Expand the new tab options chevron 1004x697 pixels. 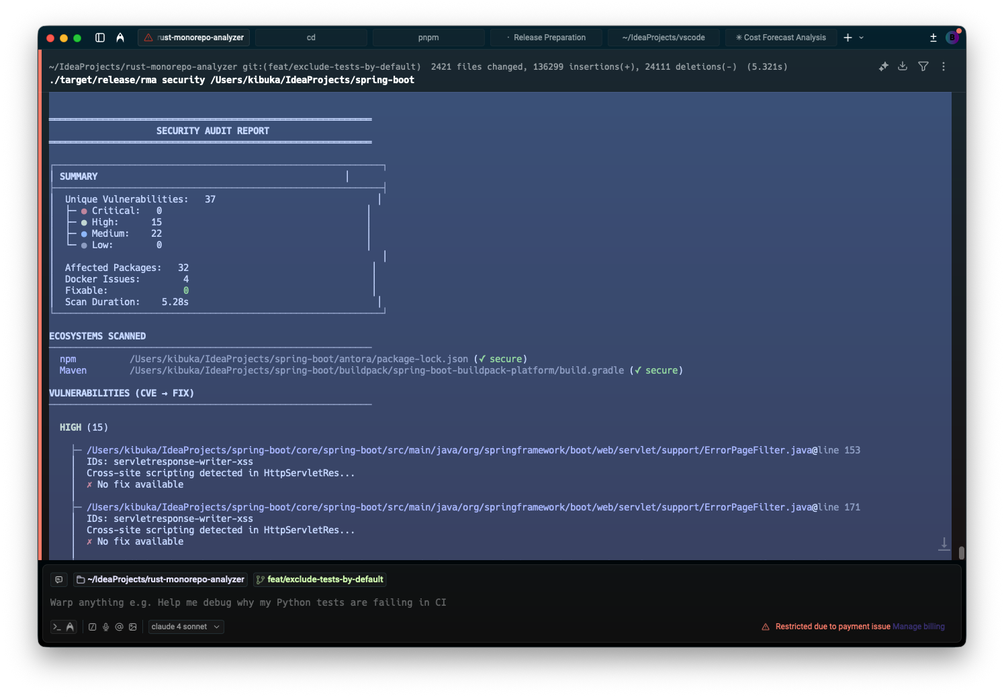click(x=862, y=38)
